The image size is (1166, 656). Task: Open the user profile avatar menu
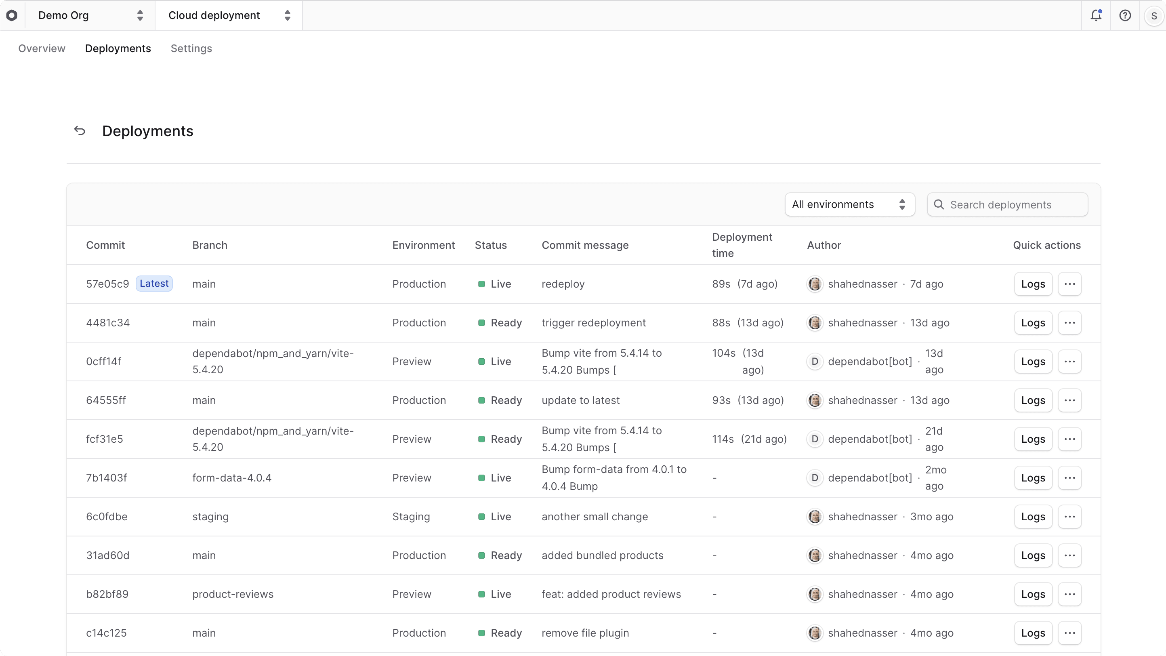point(1153,15)
